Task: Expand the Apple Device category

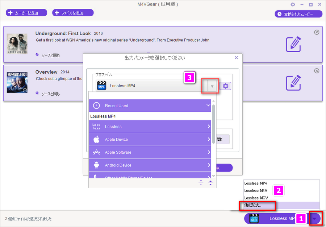Action: pos(150,139)
